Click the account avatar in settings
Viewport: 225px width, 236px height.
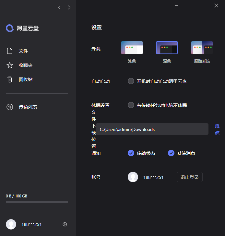133,177
